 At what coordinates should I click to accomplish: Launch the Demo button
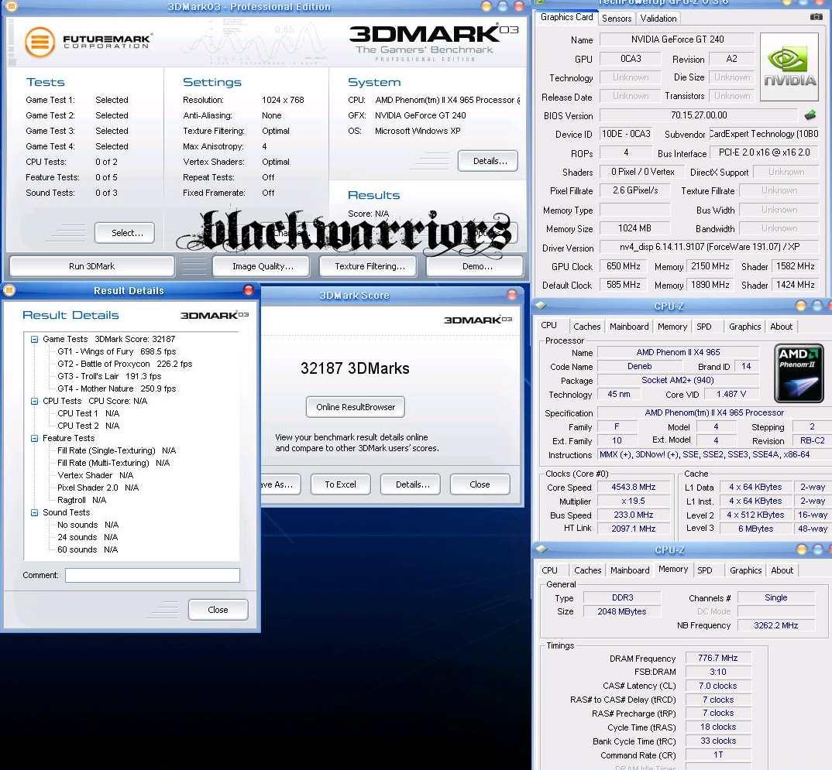pos(475,266)
